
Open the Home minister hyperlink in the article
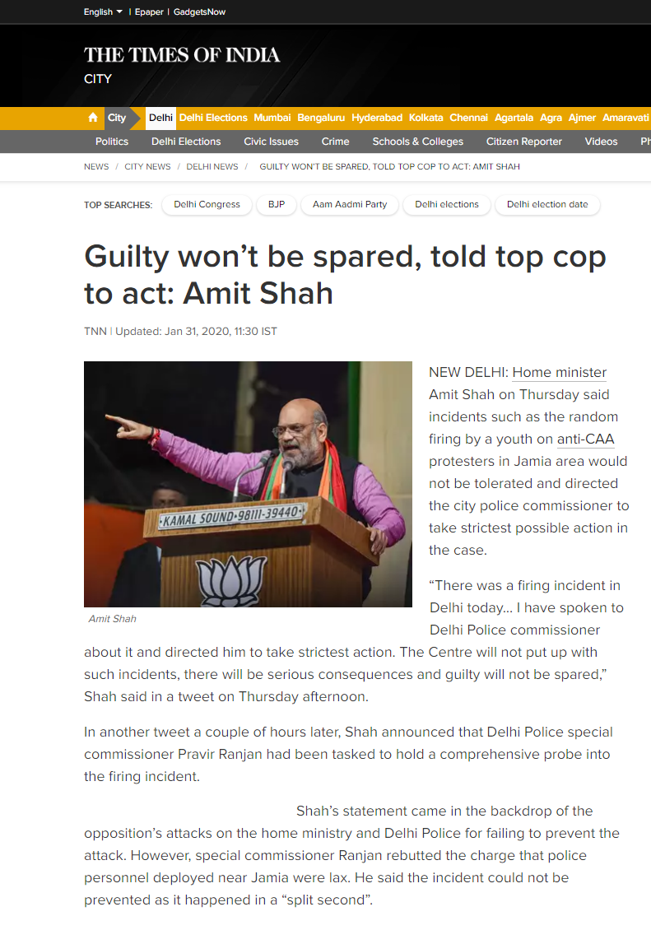pyautogui.click(x=559, y=373)
